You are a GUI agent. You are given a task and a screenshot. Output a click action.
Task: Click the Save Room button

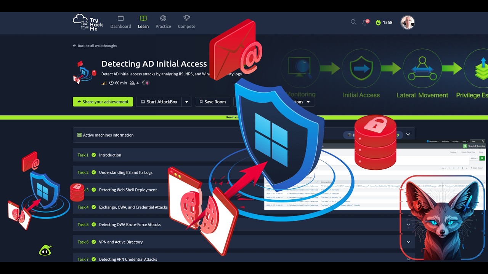pyautogui.click(x=212, y=102)
